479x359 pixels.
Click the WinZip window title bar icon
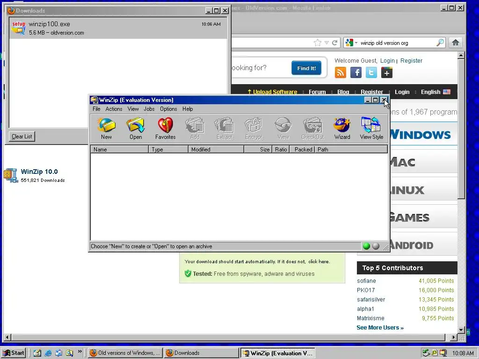click(94, 100)
